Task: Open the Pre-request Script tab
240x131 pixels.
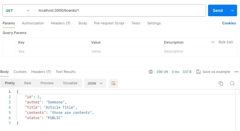Action: pos(109,23)
